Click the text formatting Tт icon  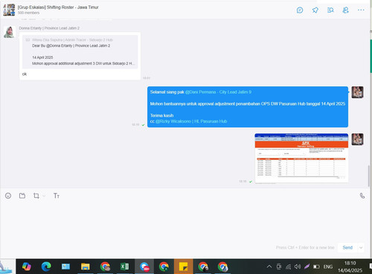(57, 196)
